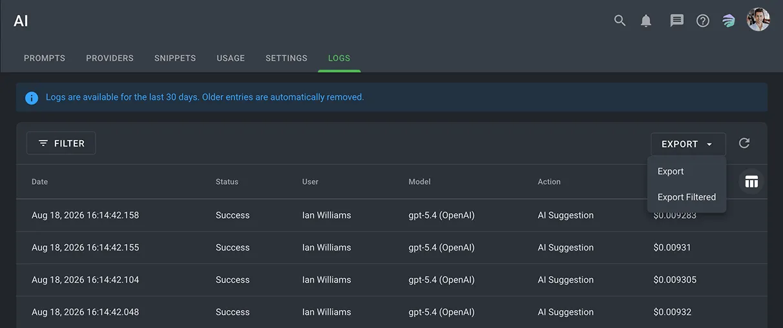Viewport: 783px width, 328px height.
Task: Select log row dated 16:14:42.104
Action: [x=391, y=280]
